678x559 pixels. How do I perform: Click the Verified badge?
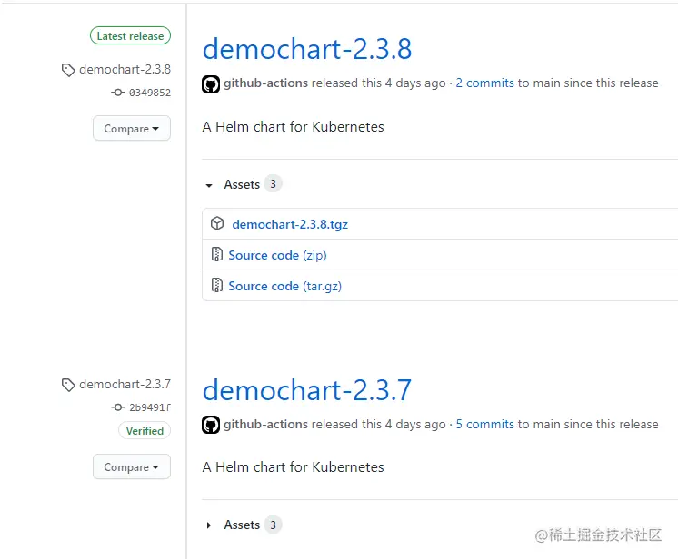[x=145, y=430]
